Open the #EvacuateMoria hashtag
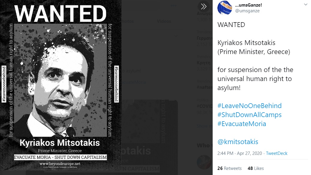 click(x=242, y=124)
